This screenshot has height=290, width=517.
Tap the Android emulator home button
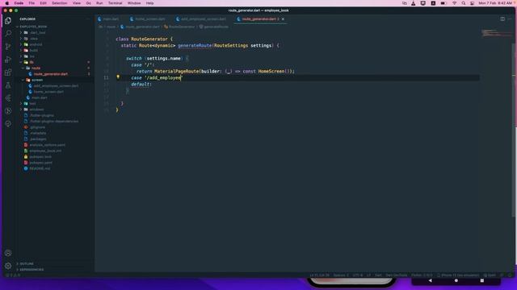point(456,280)
